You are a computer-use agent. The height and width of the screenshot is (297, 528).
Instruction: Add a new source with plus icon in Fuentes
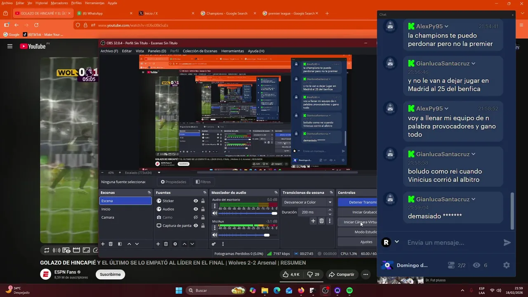158,244
